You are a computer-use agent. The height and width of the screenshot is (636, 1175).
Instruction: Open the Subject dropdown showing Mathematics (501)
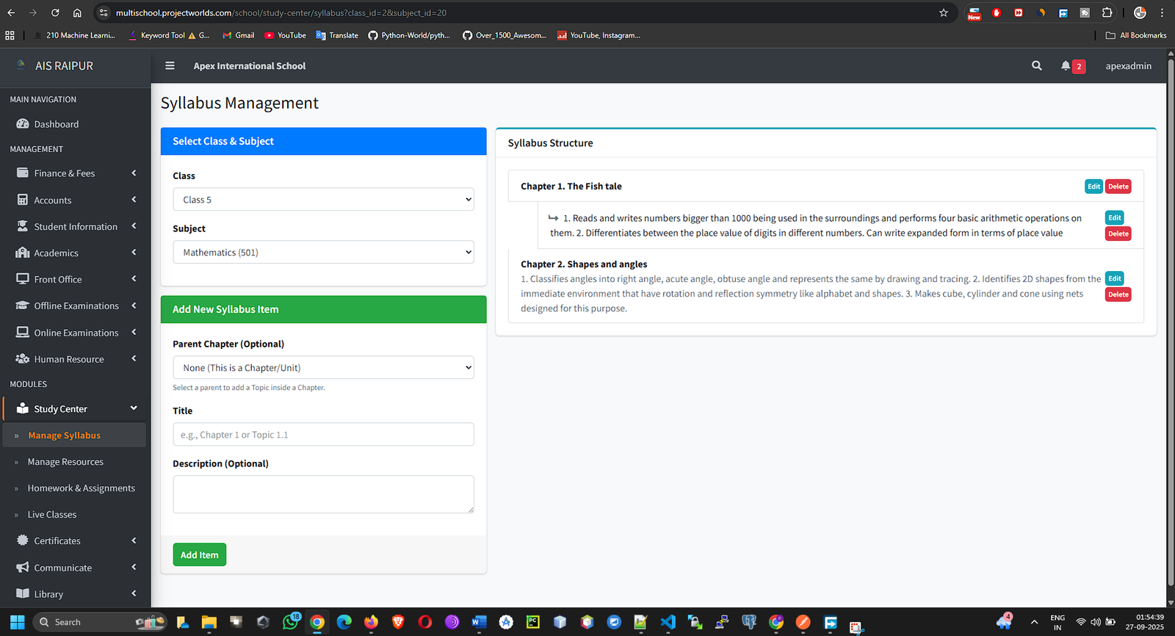coord(323,253)
